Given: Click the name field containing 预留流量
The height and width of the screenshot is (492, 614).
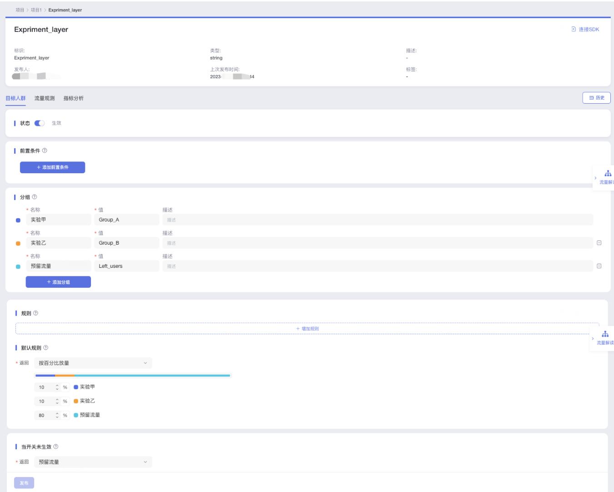Looking at the screenshot, I should pyautogui.click(x=58, y=266).
